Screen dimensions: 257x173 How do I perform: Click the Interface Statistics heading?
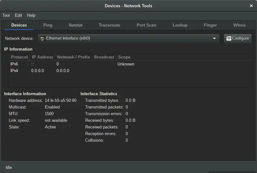[x=99, y=94]
